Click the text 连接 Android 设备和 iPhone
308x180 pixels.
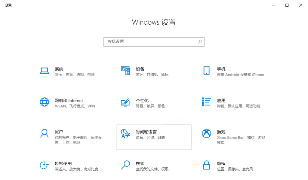[240, 75]
